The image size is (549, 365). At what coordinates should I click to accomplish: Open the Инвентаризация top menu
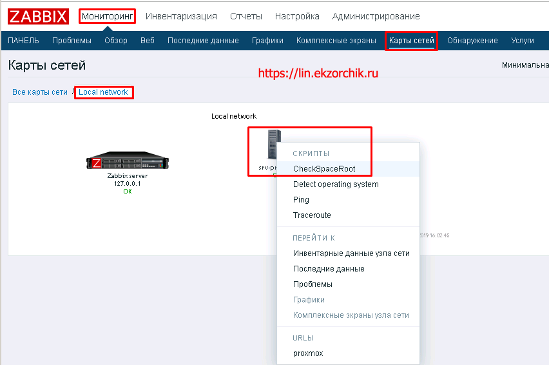(x=181, y=16)
